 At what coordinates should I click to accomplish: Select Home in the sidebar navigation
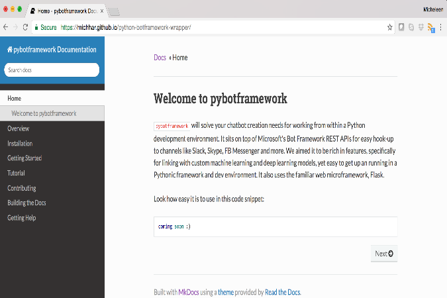coord(52,99)
